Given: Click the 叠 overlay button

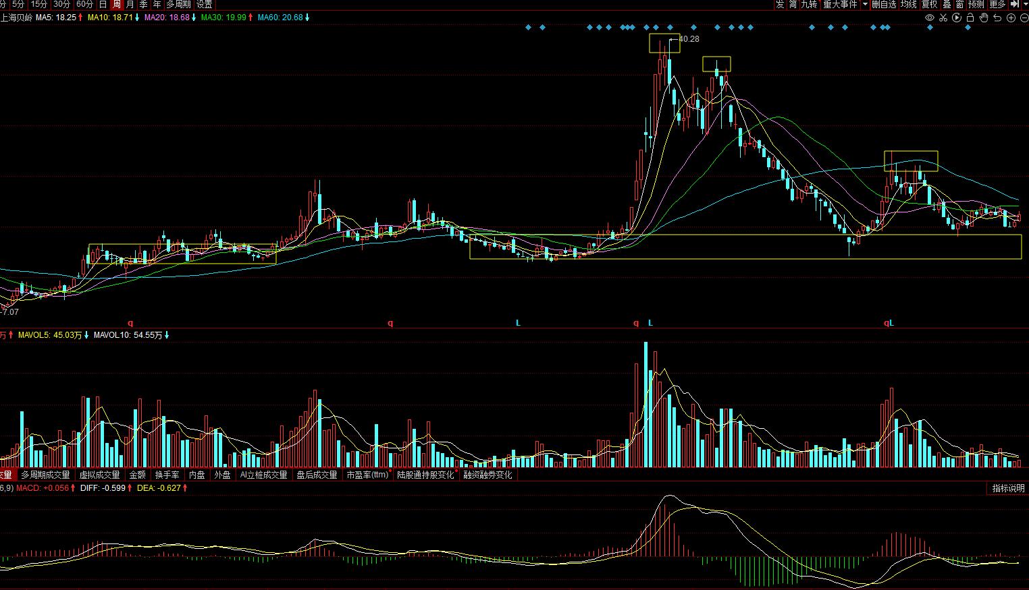Looking at the screenshot, I should coord(947,4).
